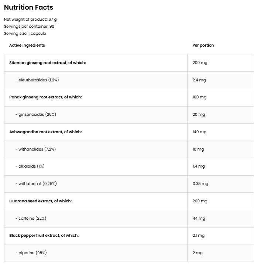Viewport: 257px width, 266px height.
Task: Click the piperine (95%) entry
Action: click(x=31, y=253)
